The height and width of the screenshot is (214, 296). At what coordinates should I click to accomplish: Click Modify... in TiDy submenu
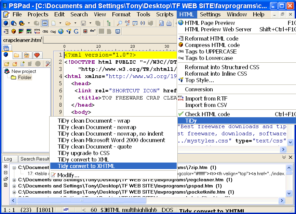pos(113,175)
